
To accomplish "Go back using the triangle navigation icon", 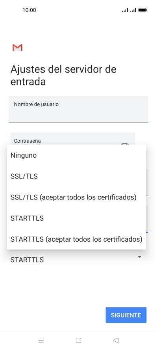I will click(x=116, y=340).
